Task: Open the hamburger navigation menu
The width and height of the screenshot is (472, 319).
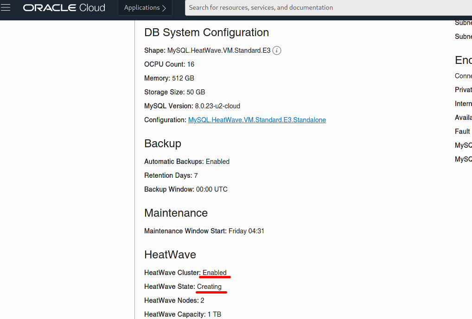Action: point(6,8)
